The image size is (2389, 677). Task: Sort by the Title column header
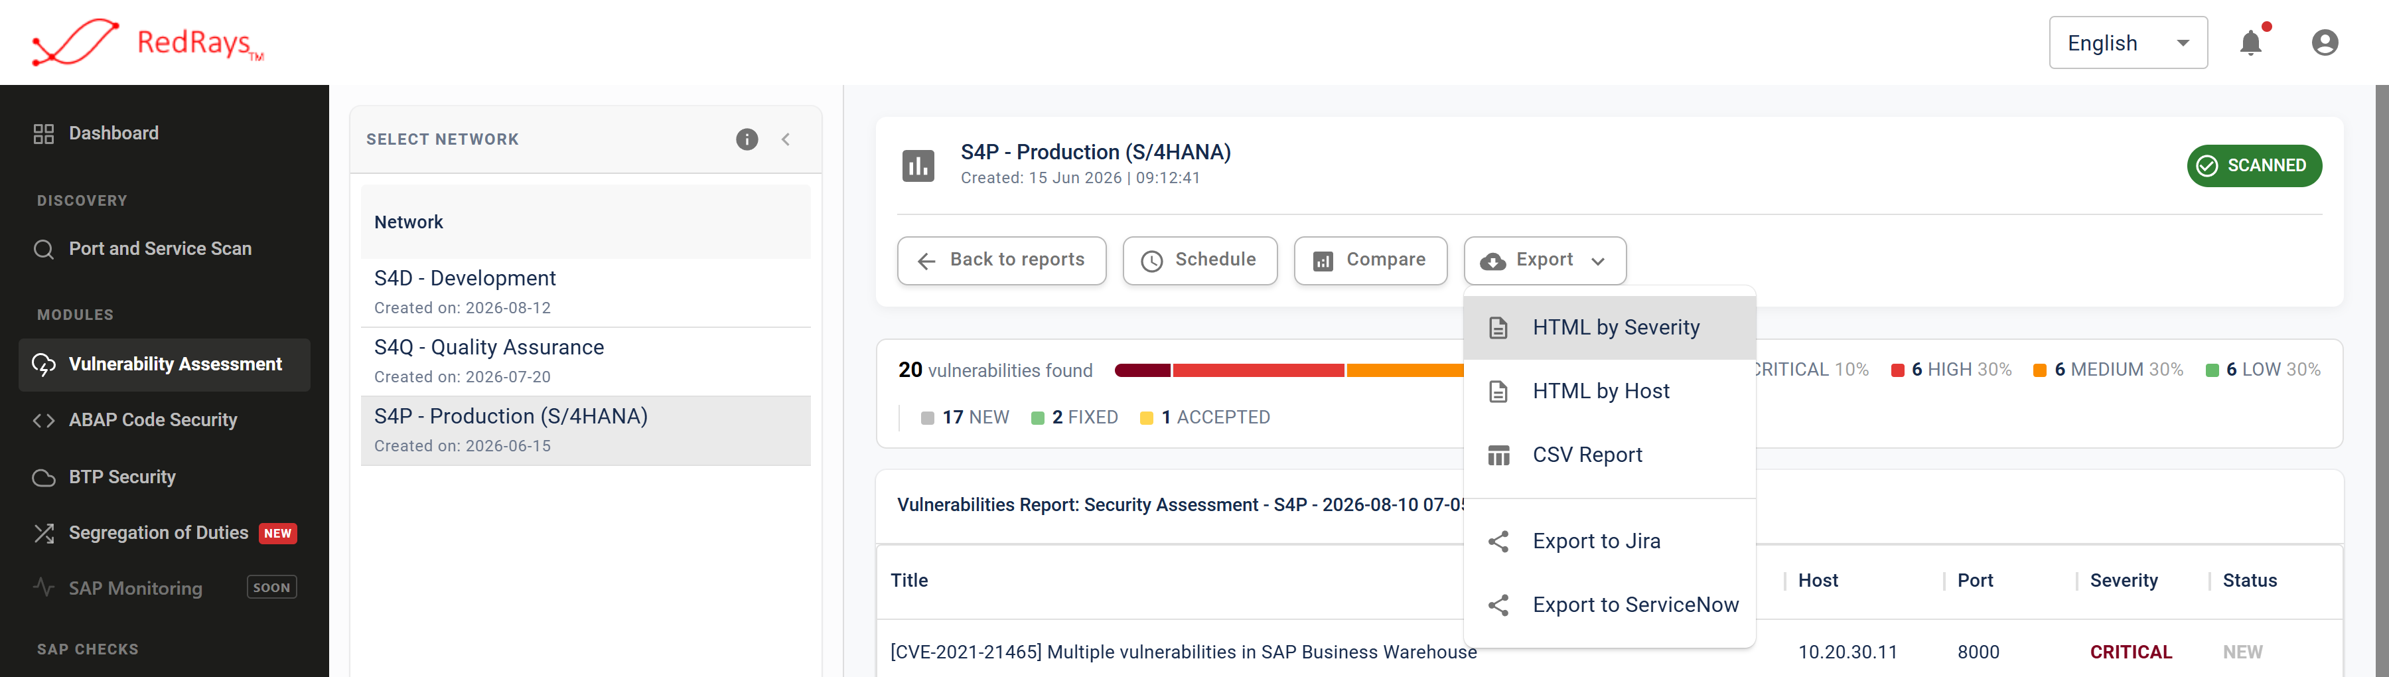[909, 581]
